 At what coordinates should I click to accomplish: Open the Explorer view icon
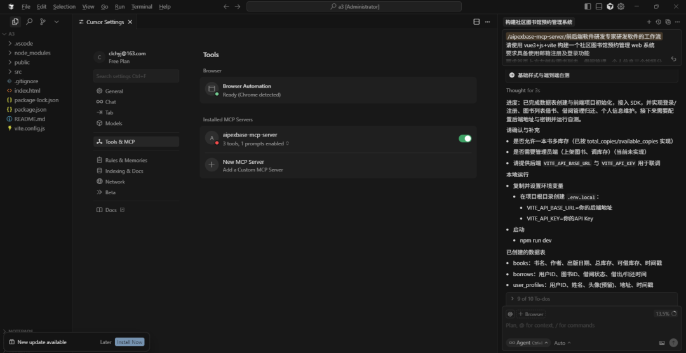[15, 22]
